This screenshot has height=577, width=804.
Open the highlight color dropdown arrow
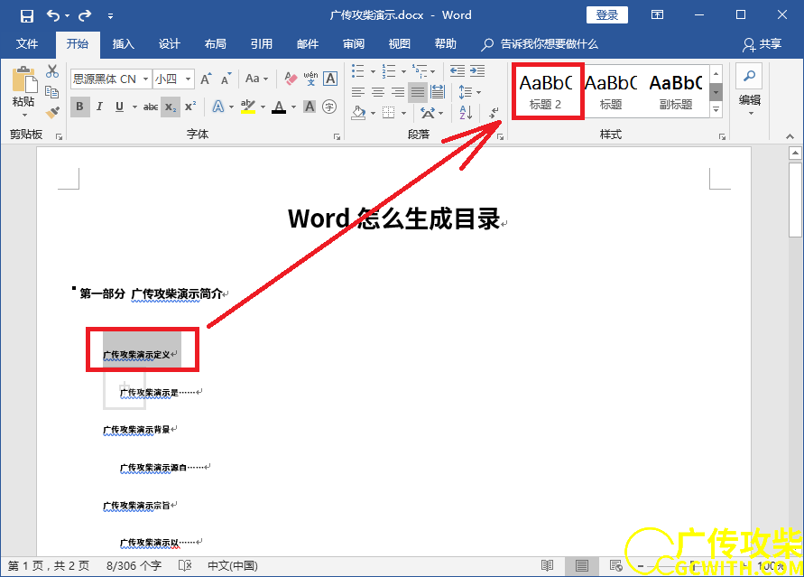pos(263,107)
